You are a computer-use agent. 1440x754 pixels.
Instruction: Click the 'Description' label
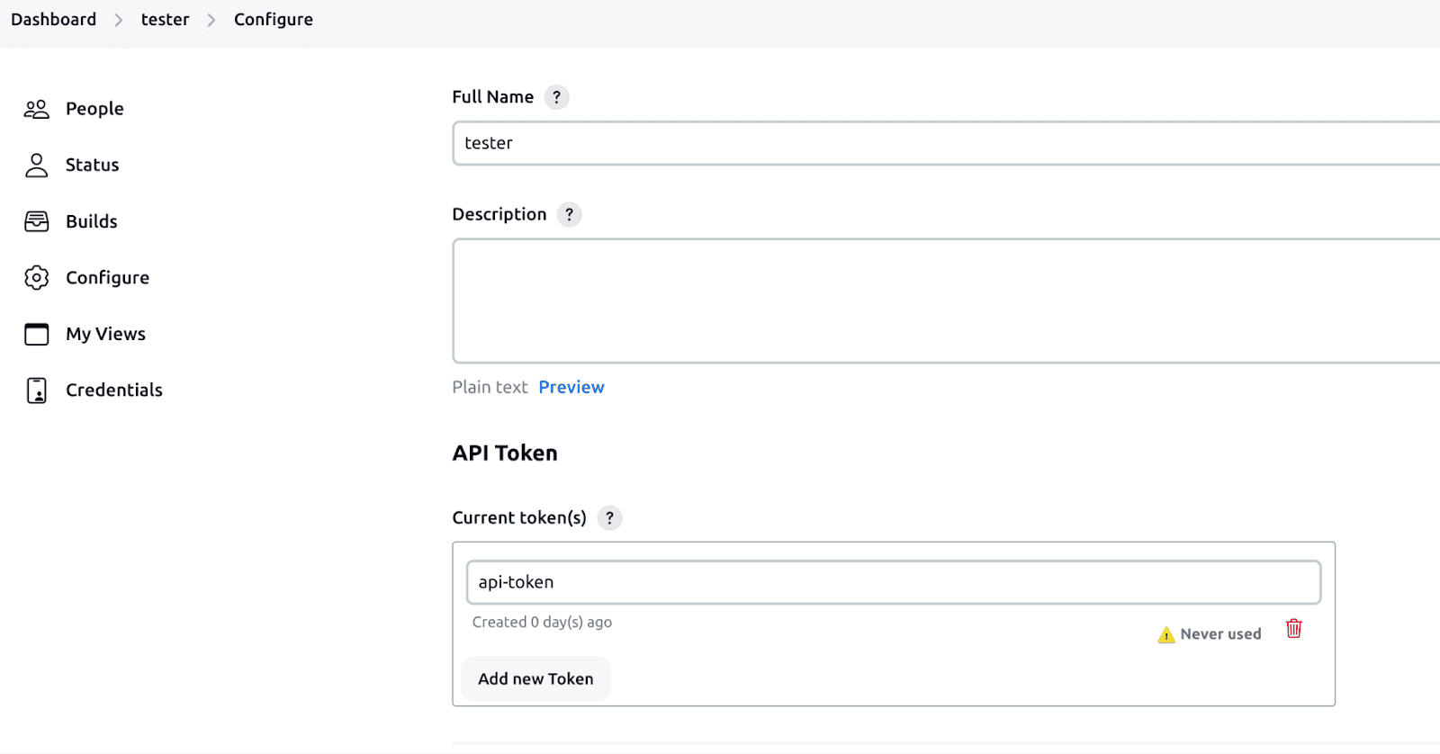[x=499, y=214]
